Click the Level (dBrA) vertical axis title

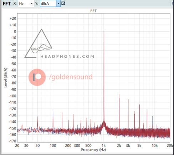(x=6, y=78)
